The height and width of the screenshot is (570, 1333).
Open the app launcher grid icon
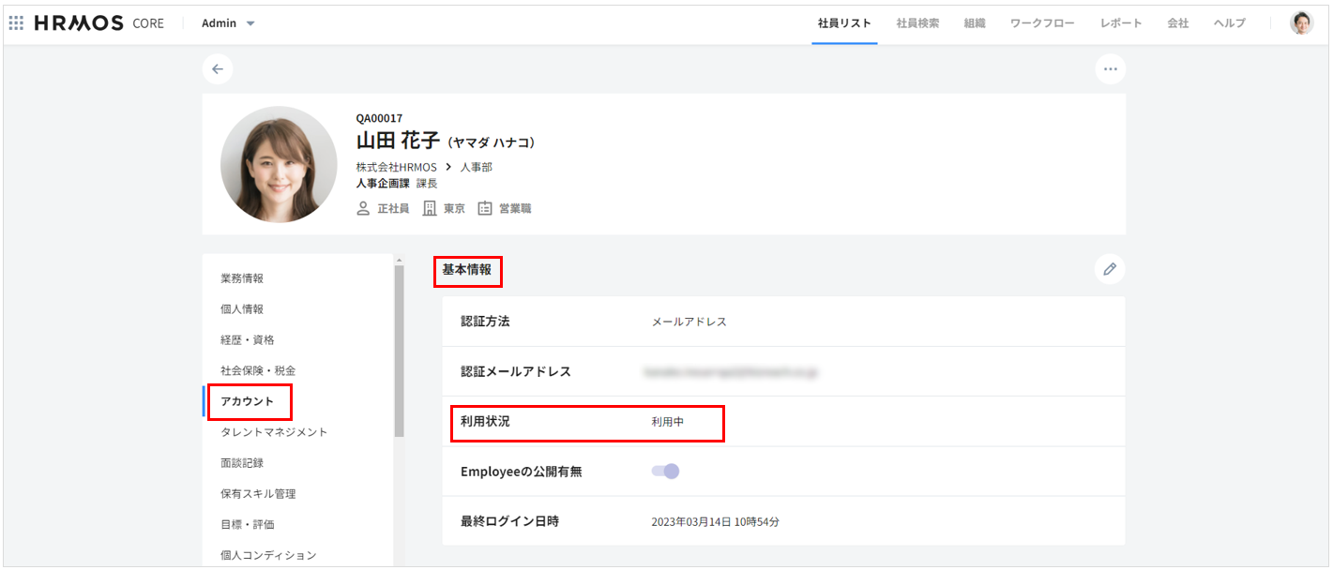16,23
